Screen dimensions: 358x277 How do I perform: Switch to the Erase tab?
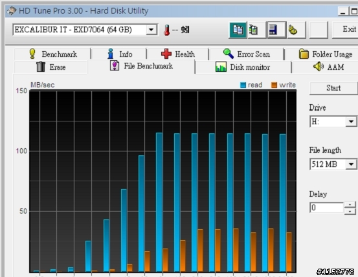click(x=50, y=67)
